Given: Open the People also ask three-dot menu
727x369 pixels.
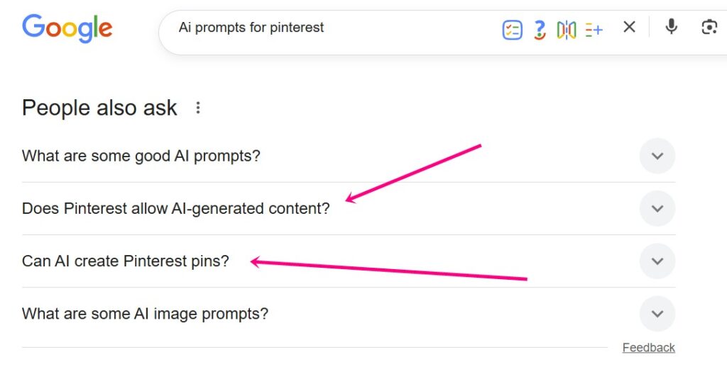Looking at the screenshot, I should 198,108.
